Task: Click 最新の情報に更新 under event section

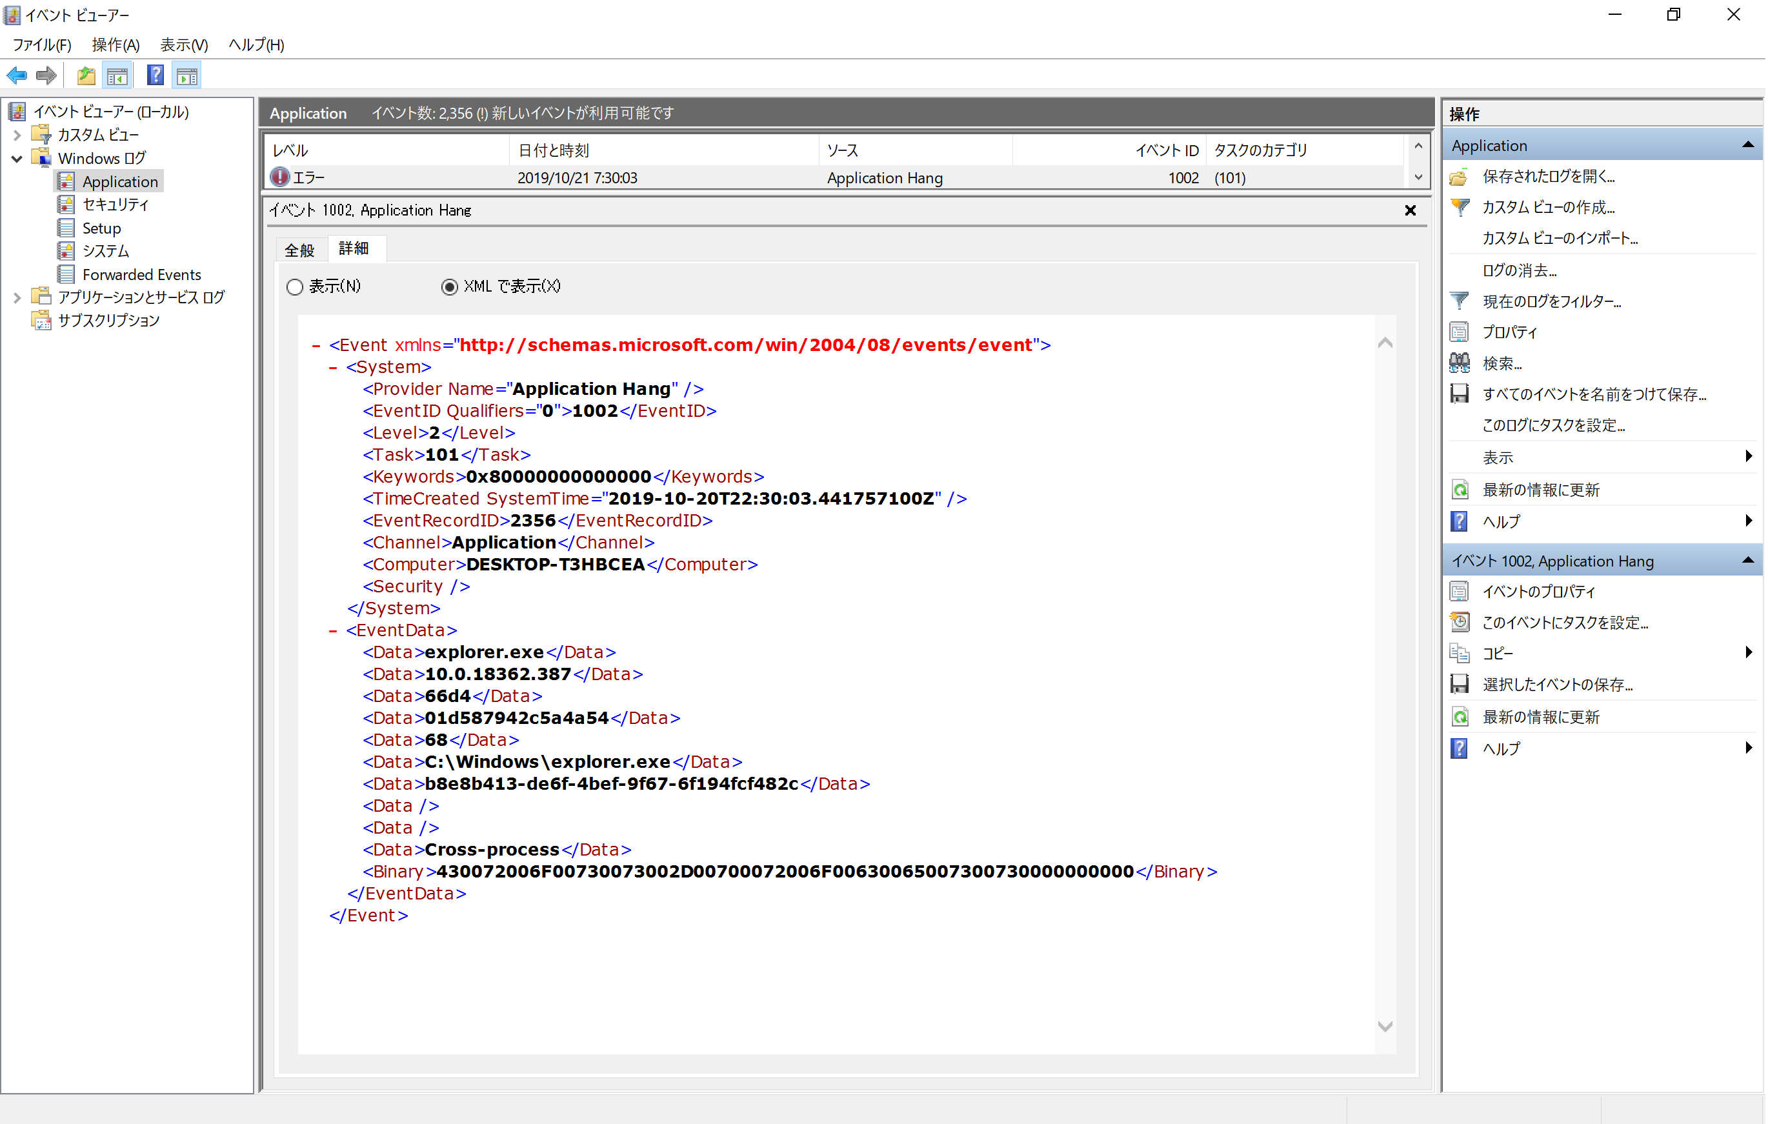Action: click(x=1540, y=718)
